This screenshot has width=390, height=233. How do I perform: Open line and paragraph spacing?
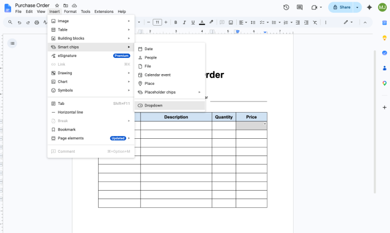253,22
